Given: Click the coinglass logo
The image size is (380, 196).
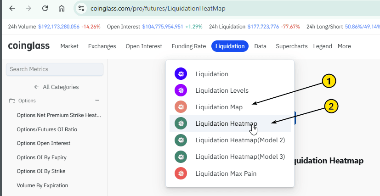Looking at the screenshot, I should pos(29,46).
